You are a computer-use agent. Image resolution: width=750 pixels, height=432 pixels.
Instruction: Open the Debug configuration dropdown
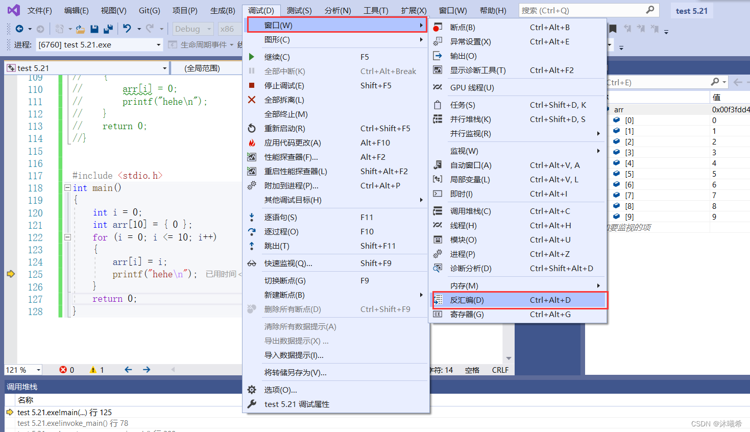pyautogui.click(x=209, y=29)
